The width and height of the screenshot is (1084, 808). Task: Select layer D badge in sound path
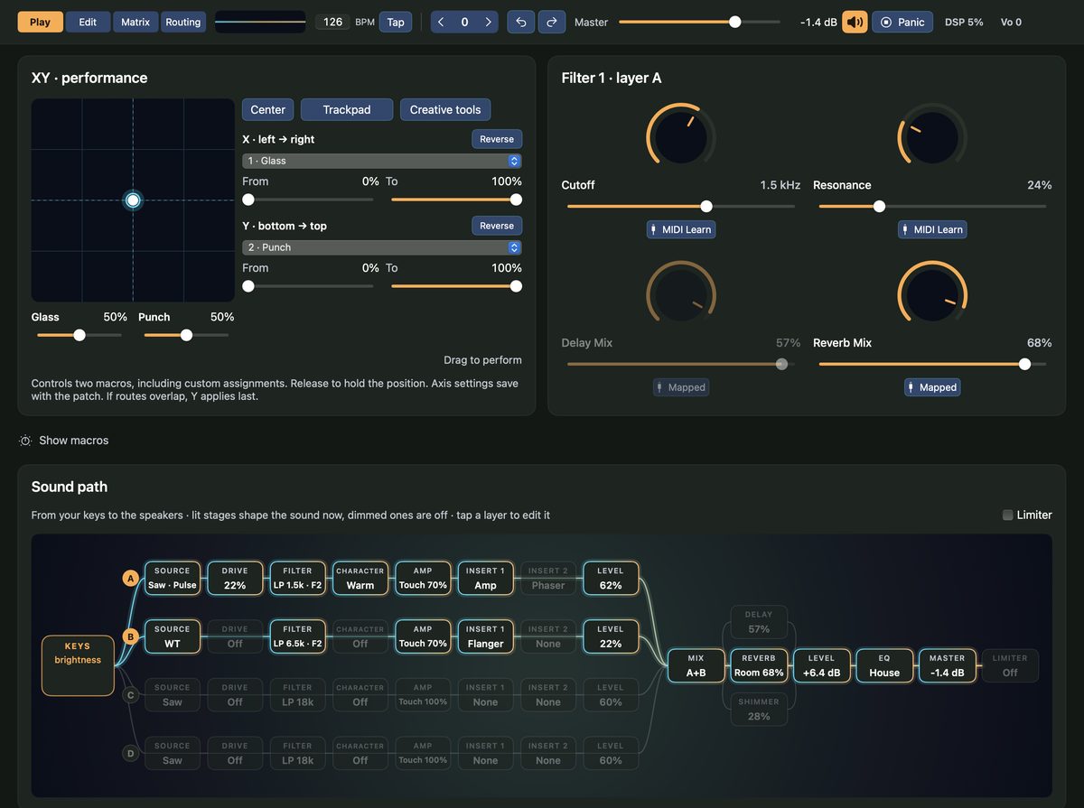[x=130, y=754]
